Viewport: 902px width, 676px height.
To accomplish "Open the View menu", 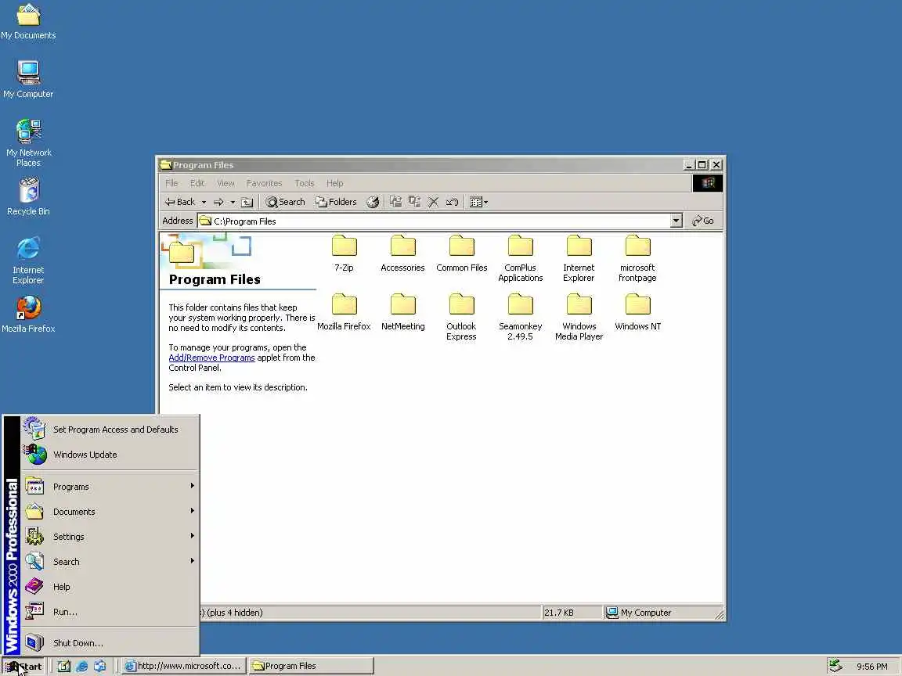I will pos(225,183).
